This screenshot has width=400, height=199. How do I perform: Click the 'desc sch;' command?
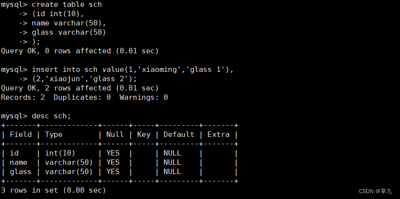point(51,116)
